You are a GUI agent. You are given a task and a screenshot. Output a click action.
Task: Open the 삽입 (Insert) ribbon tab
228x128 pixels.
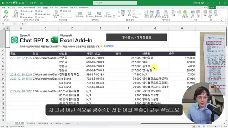(13, 7)
